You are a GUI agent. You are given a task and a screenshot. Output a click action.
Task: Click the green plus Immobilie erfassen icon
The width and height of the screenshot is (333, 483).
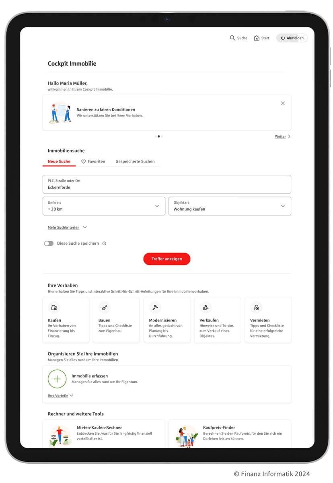pyautogui.click(x=57, y=379)
